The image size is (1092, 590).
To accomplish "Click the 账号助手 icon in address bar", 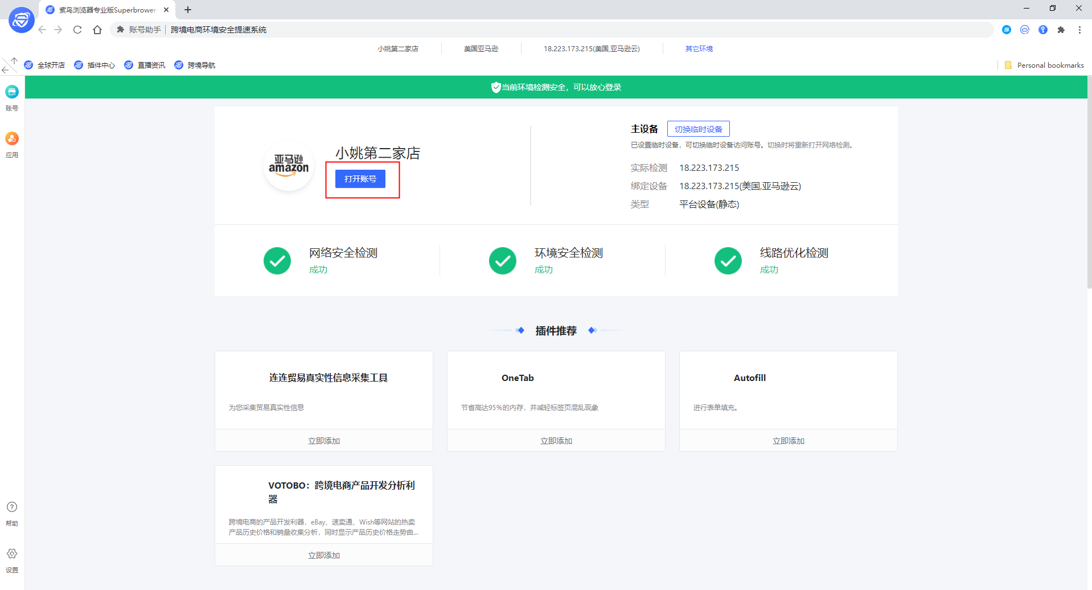I will [x=120, y=30].
